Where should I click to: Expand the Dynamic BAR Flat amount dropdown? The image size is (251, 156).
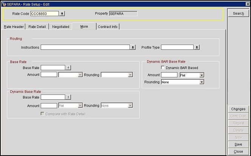point(202,75)
